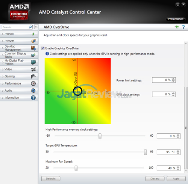Click the green pin icon next to Pinned
The height and width of the screenshot is (184, 188).
[x=33, y=34]
